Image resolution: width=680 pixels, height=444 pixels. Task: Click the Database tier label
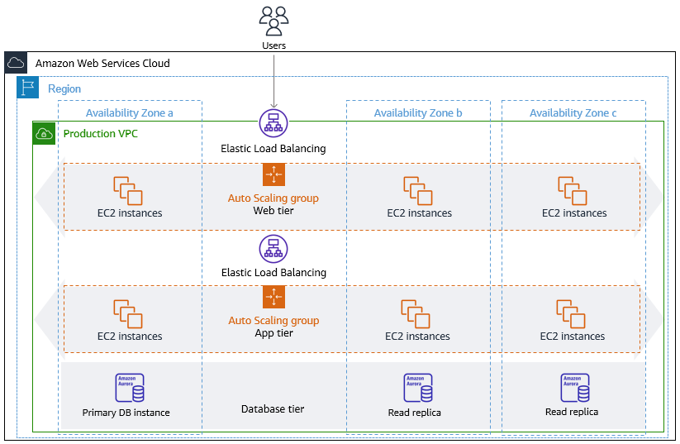click(273, 409)
